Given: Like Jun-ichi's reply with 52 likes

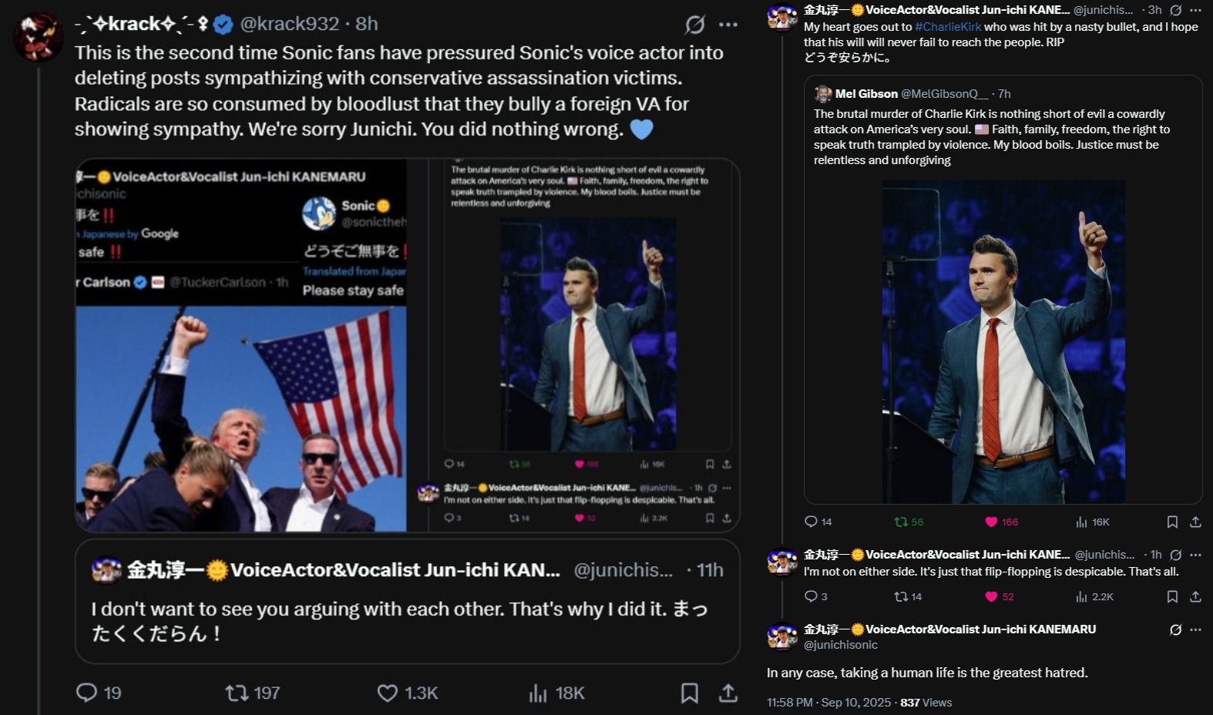Looking at the screenshot, I should tap(992, 596).
